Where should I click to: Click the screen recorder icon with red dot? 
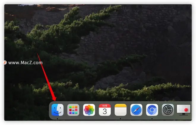coord(184,110)
